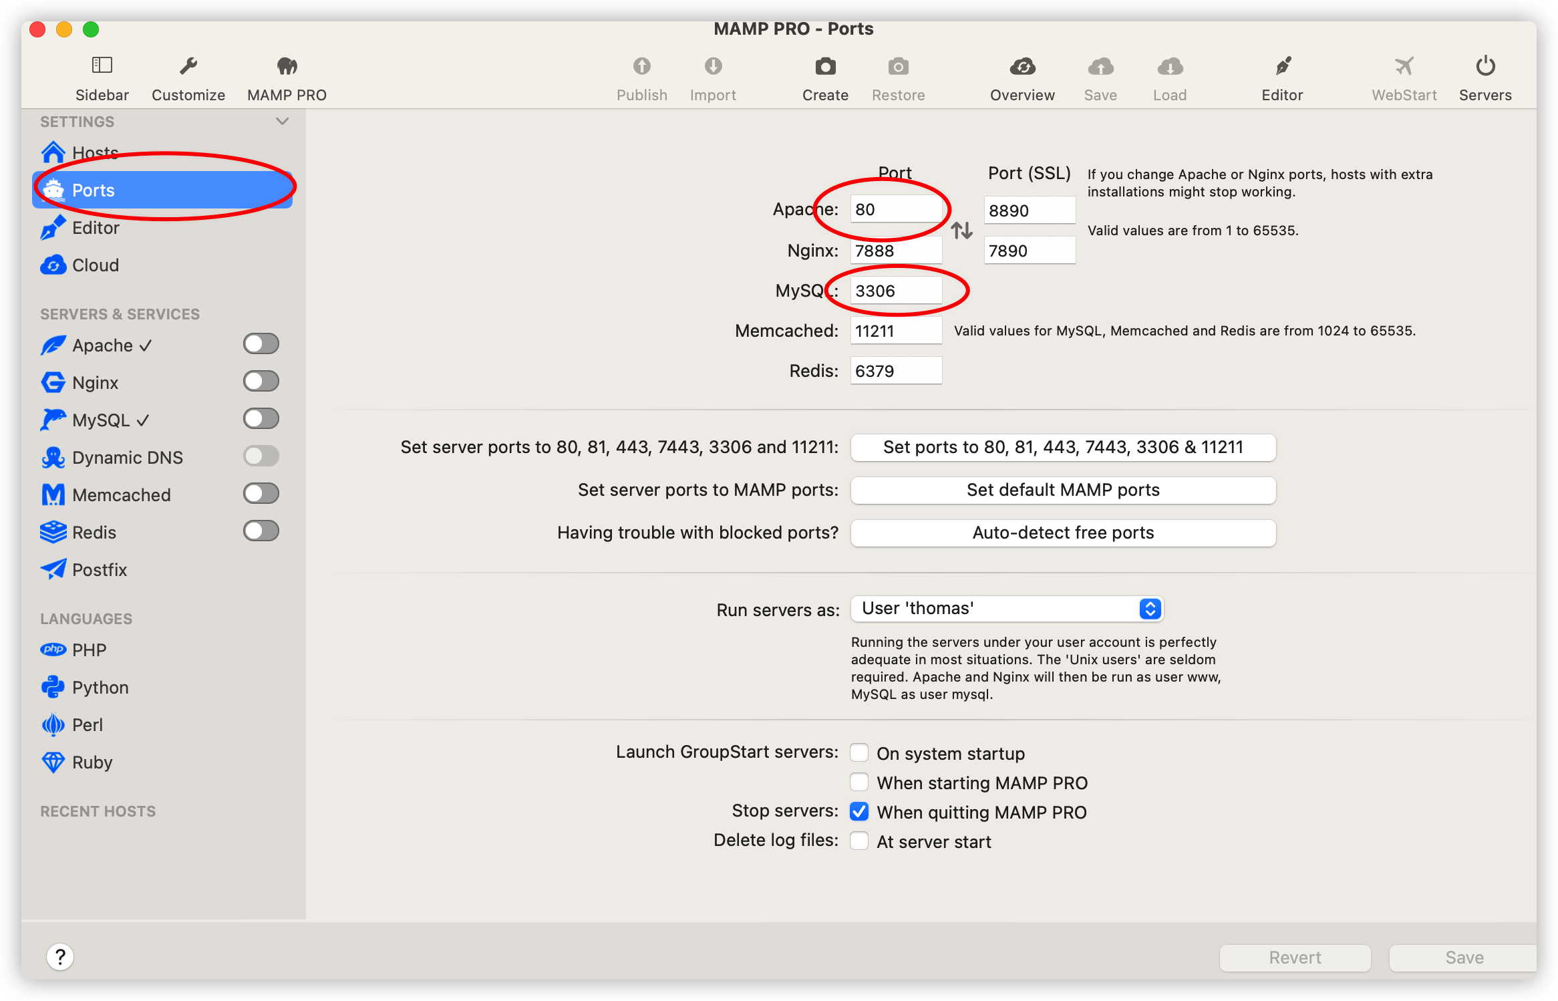The image size is (1558, 1001).
Task: Open the Customize wrench icon
Action: [188, 65]
